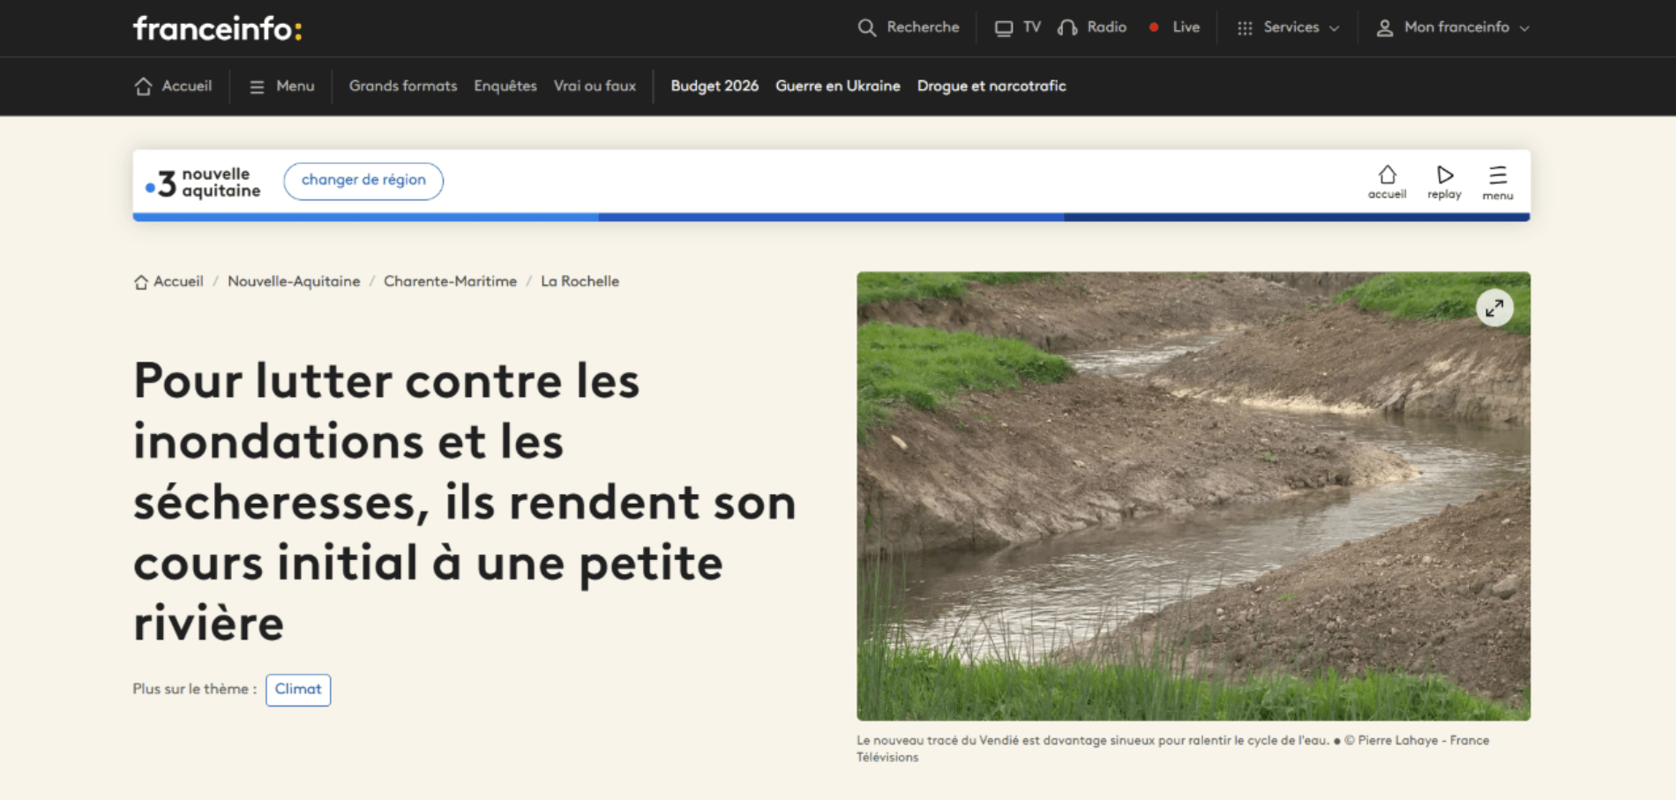Go to Grands formats section

coord(402,86)
